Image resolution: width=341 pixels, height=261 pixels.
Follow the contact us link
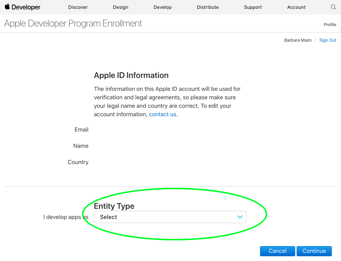[162, 115]
